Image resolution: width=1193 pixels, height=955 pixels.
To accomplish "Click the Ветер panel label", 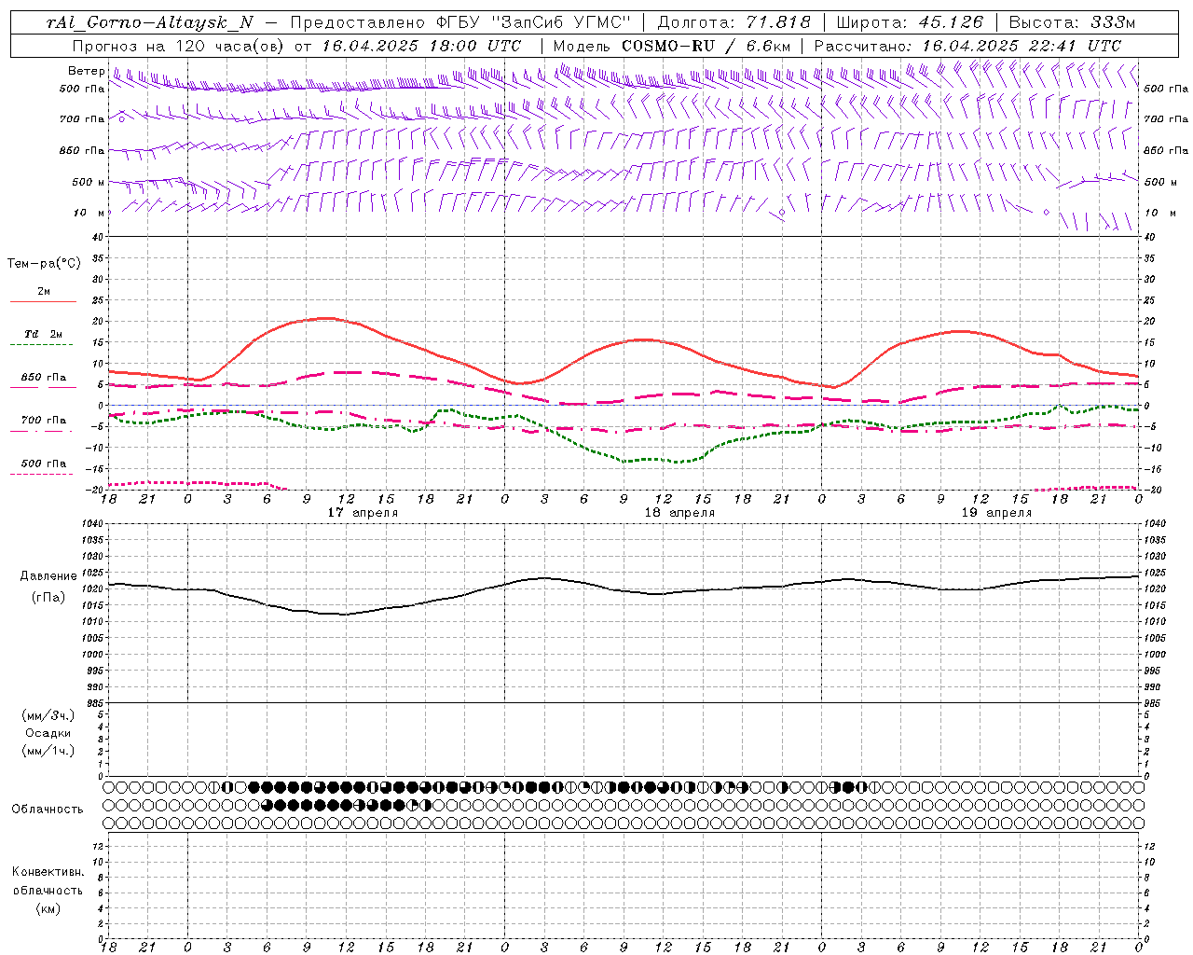I will (86, 71).
